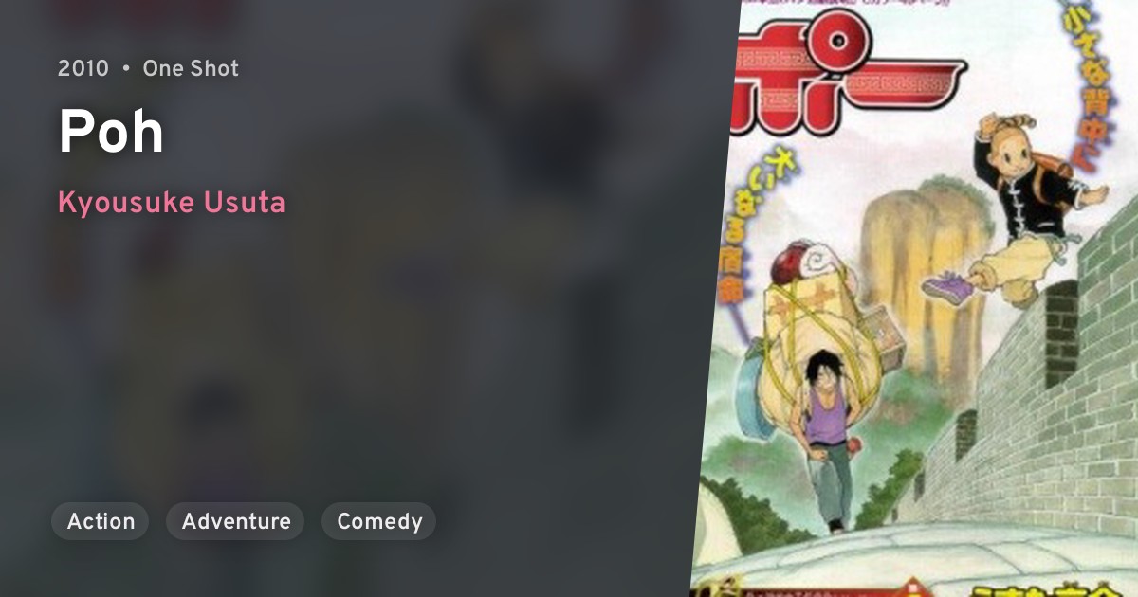
Task: Click the Action genre tag
Action: pyautogui.click(x=101, y=521)
